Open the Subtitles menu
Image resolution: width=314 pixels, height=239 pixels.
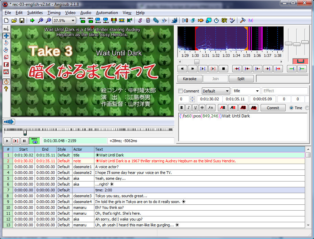[35, 13]
